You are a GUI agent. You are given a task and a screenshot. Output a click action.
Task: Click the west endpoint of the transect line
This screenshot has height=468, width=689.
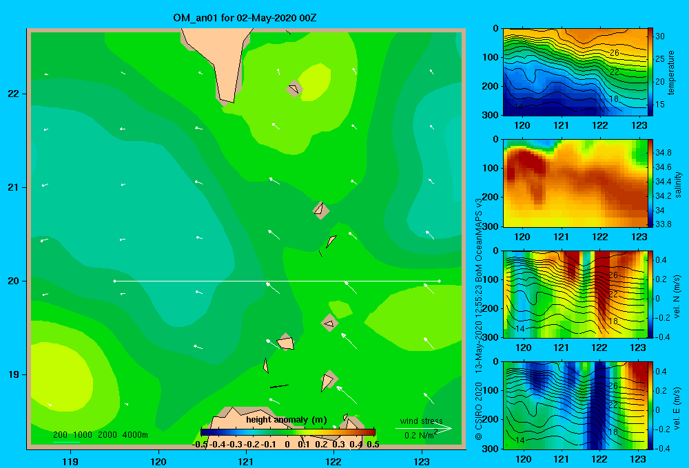(114, 281)
